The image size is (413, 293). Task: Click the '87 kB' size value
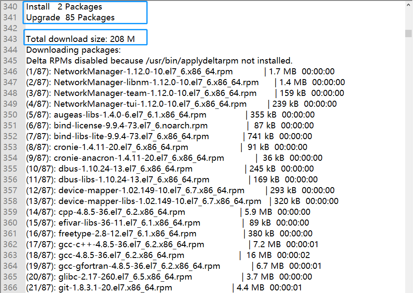pos(265,125)
